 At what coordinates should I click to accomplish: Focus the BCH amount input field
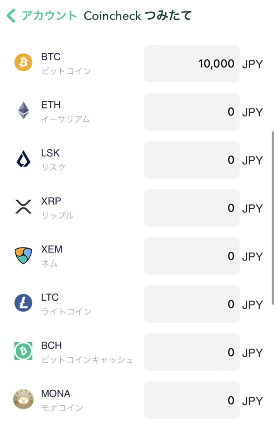click(x=192, y=352)
